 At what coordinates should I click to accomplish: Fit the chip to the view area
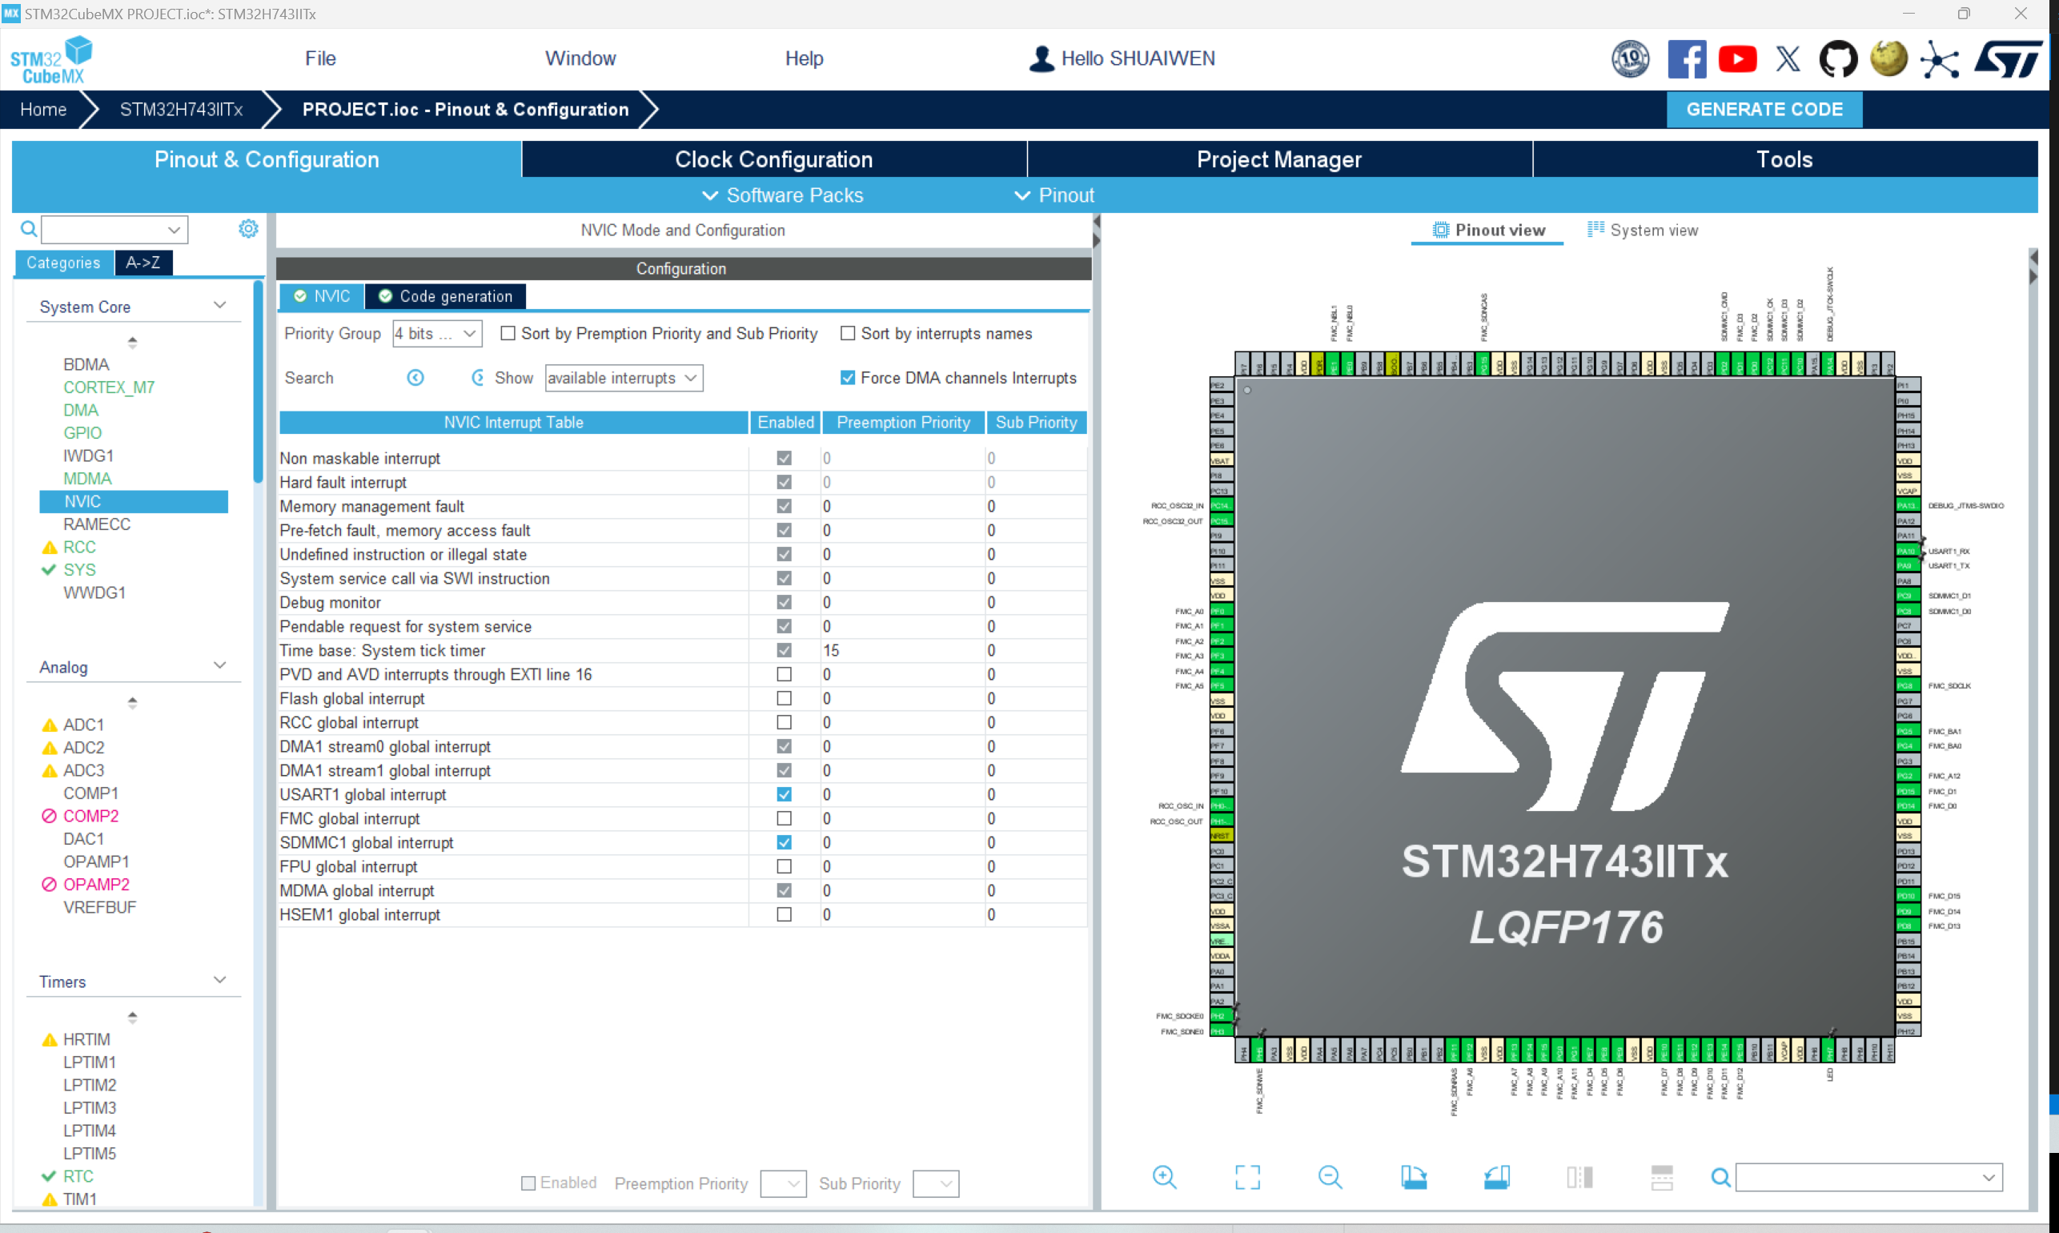point(1246,1176)
